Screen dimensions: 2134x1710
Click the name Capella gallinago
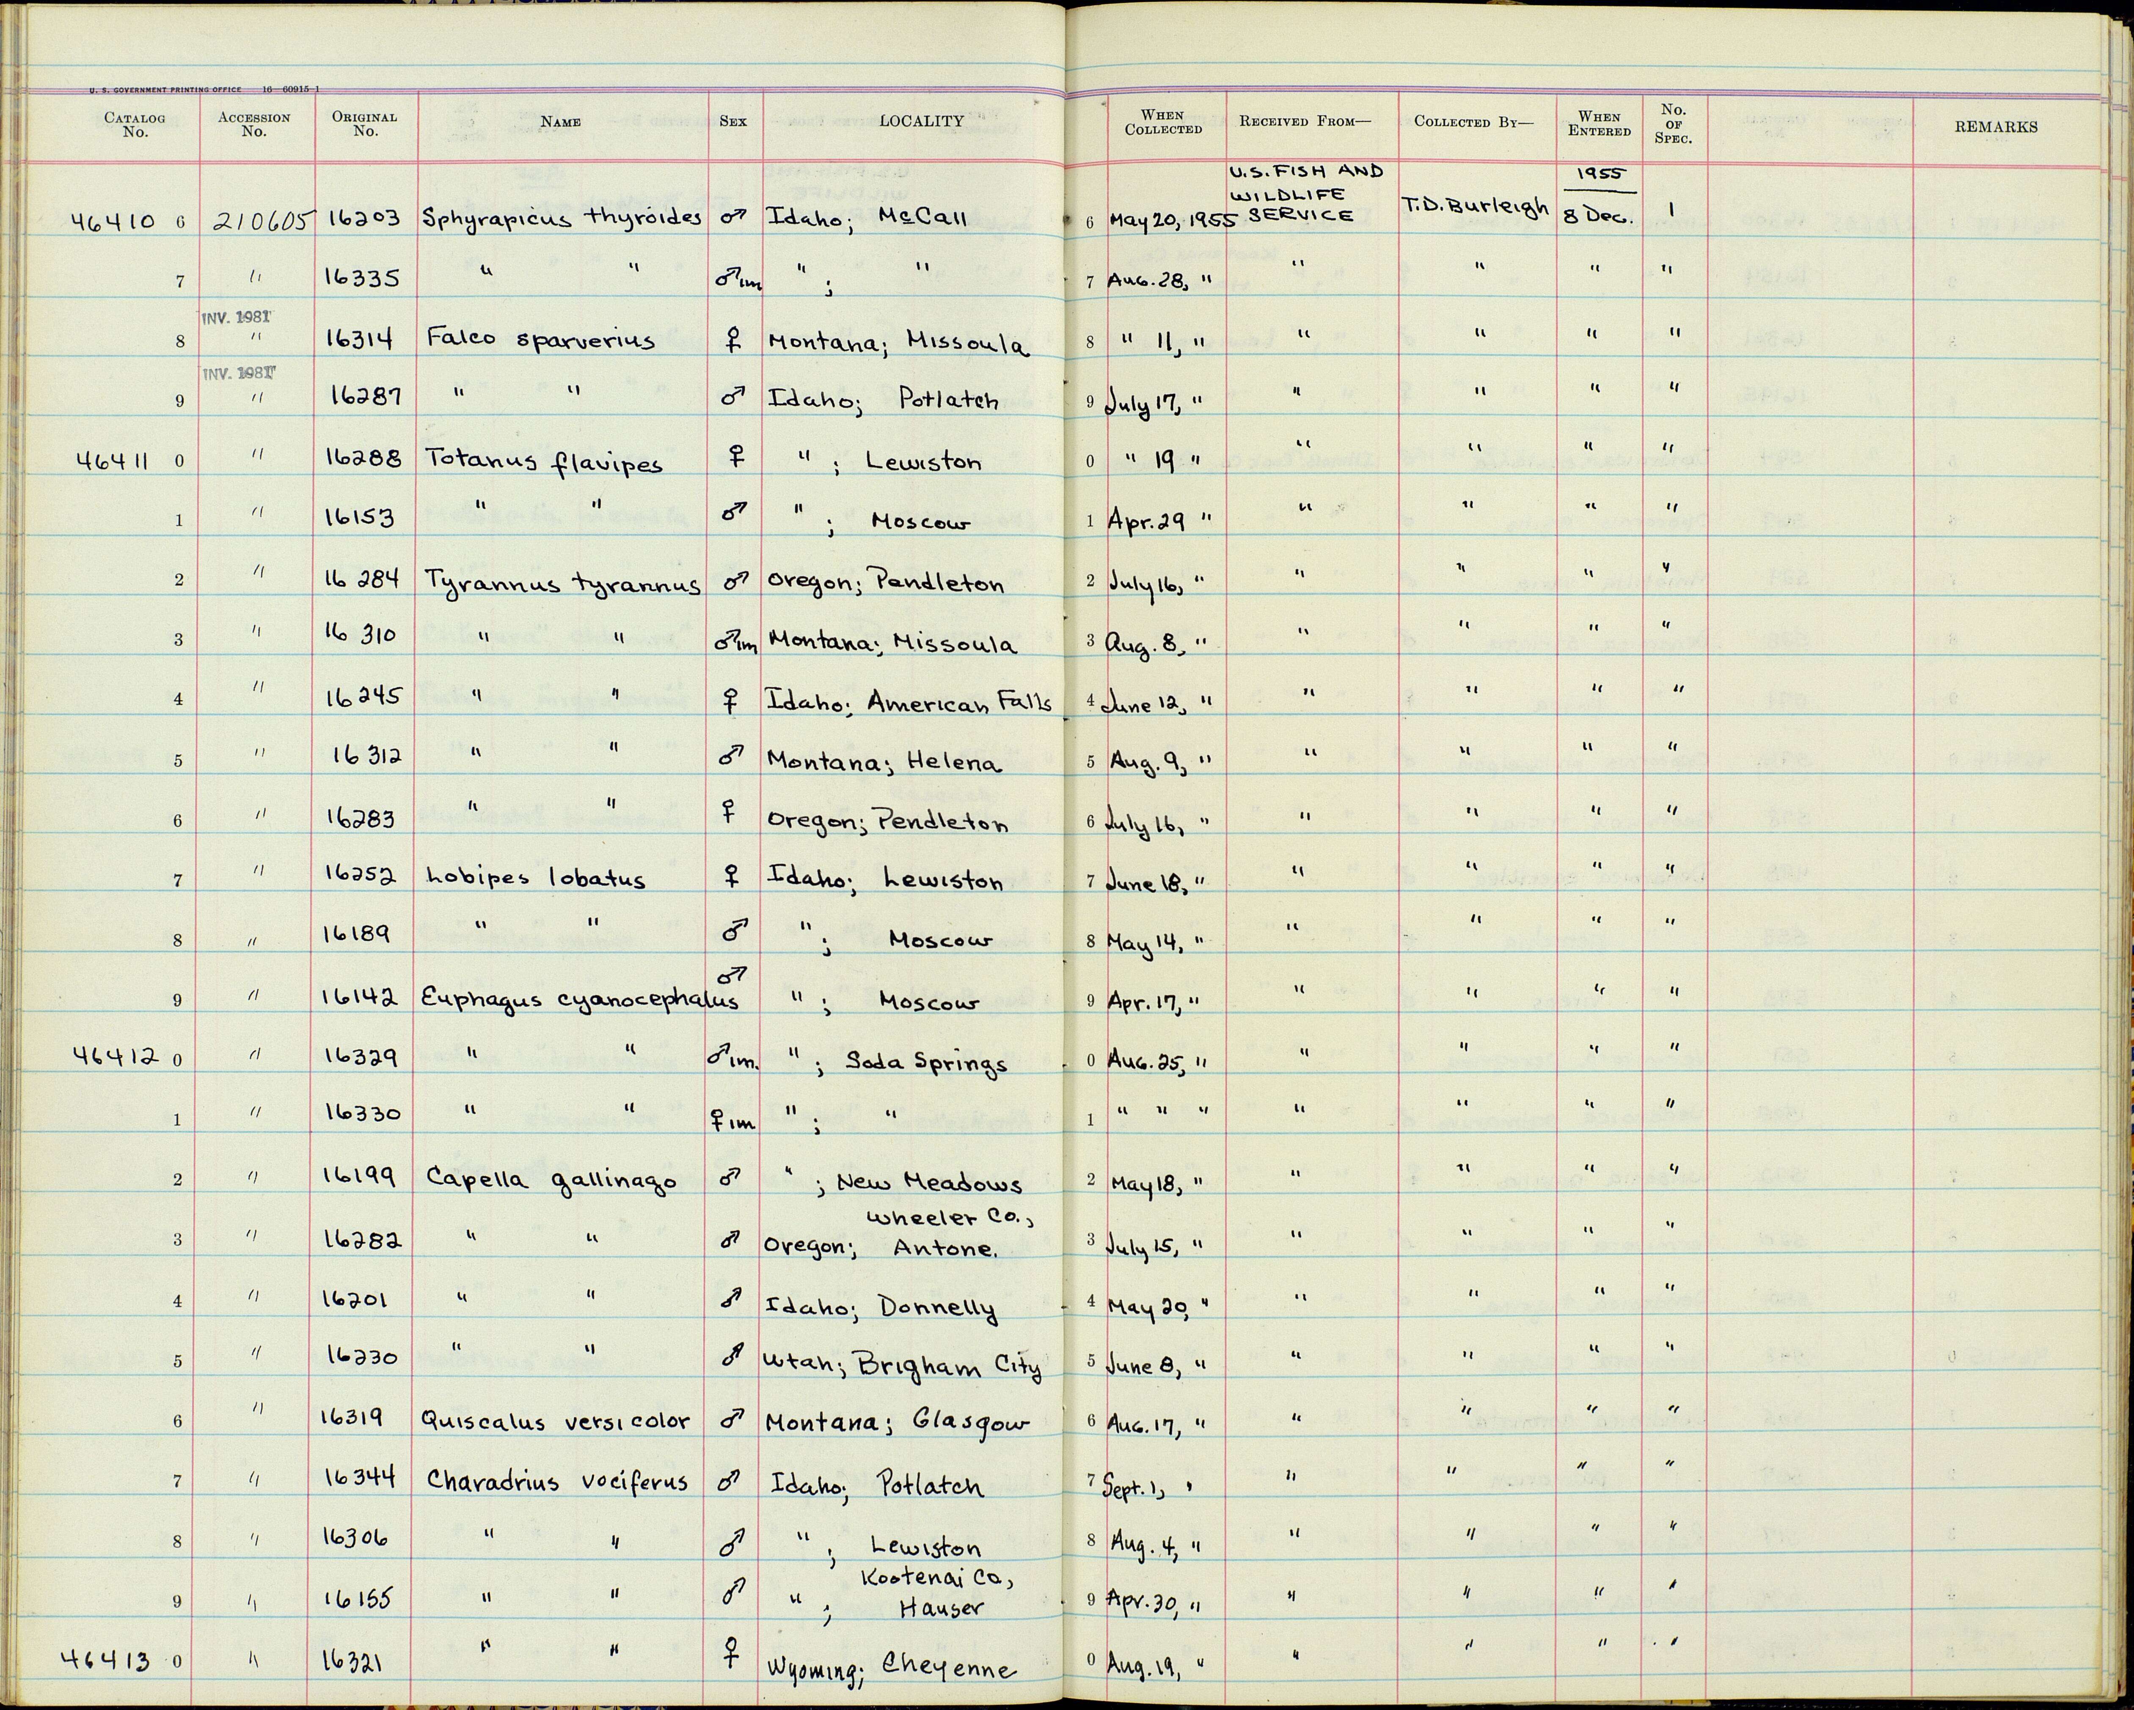(551, 1180)
